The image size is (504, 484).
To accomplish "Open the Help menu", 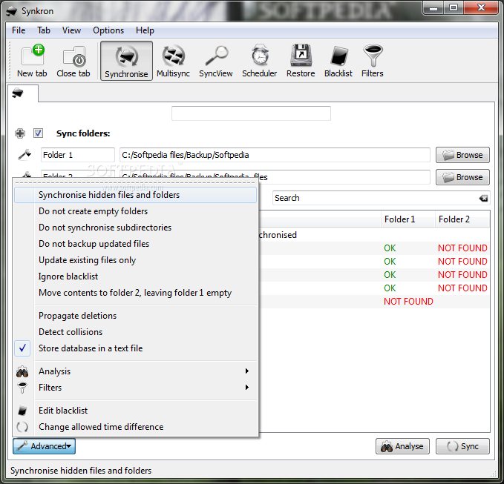I will point(145,30).
